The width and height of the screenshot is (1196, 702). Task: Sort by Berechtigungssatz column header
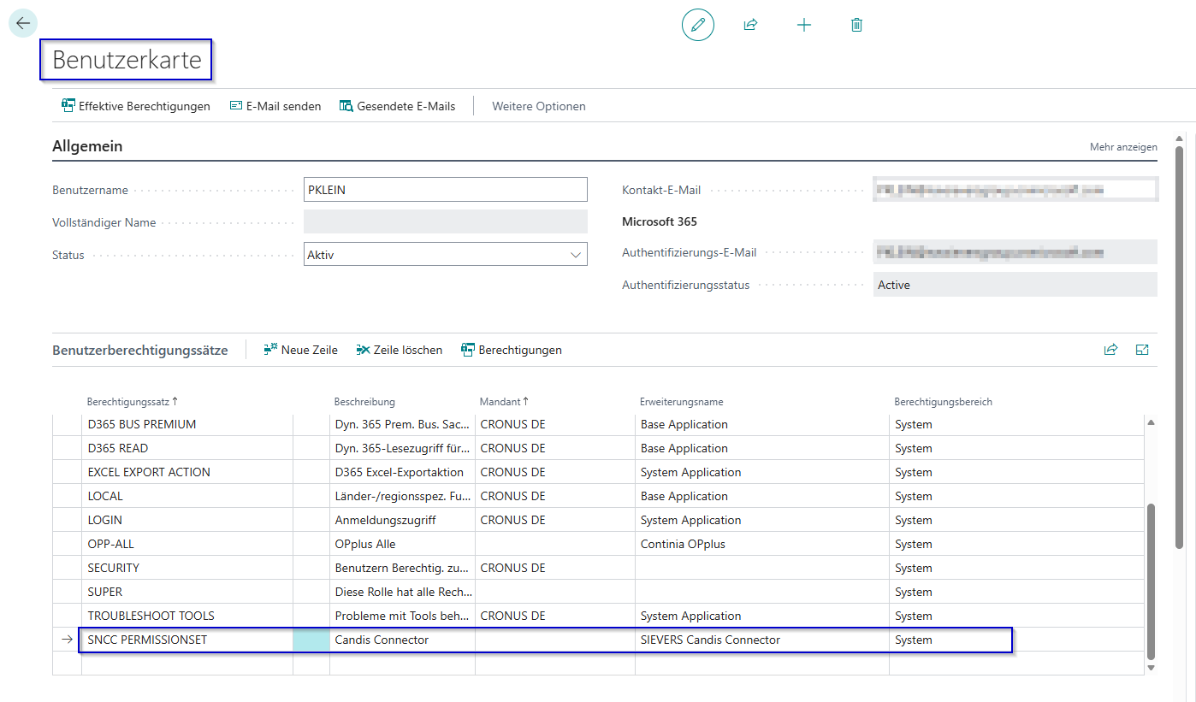128,401
